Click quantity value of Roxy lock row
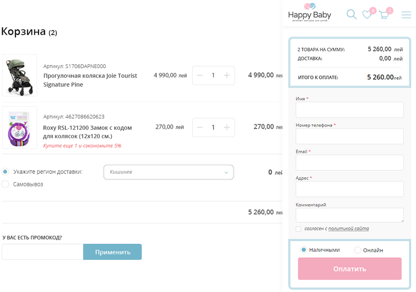The image size is (416, 292). 213,128
